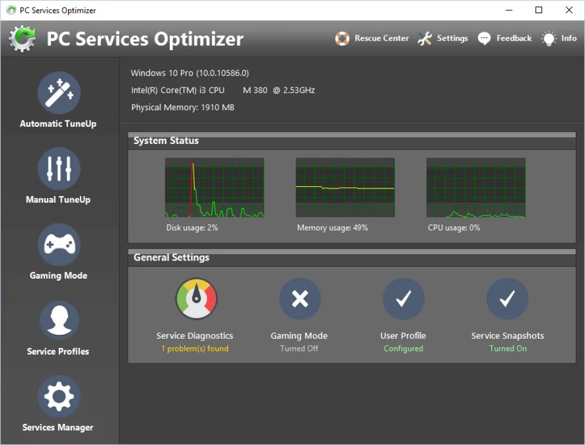Click the PC Services Optimizer header title
The image size is (585, 445).
click(x=145, y=39)
